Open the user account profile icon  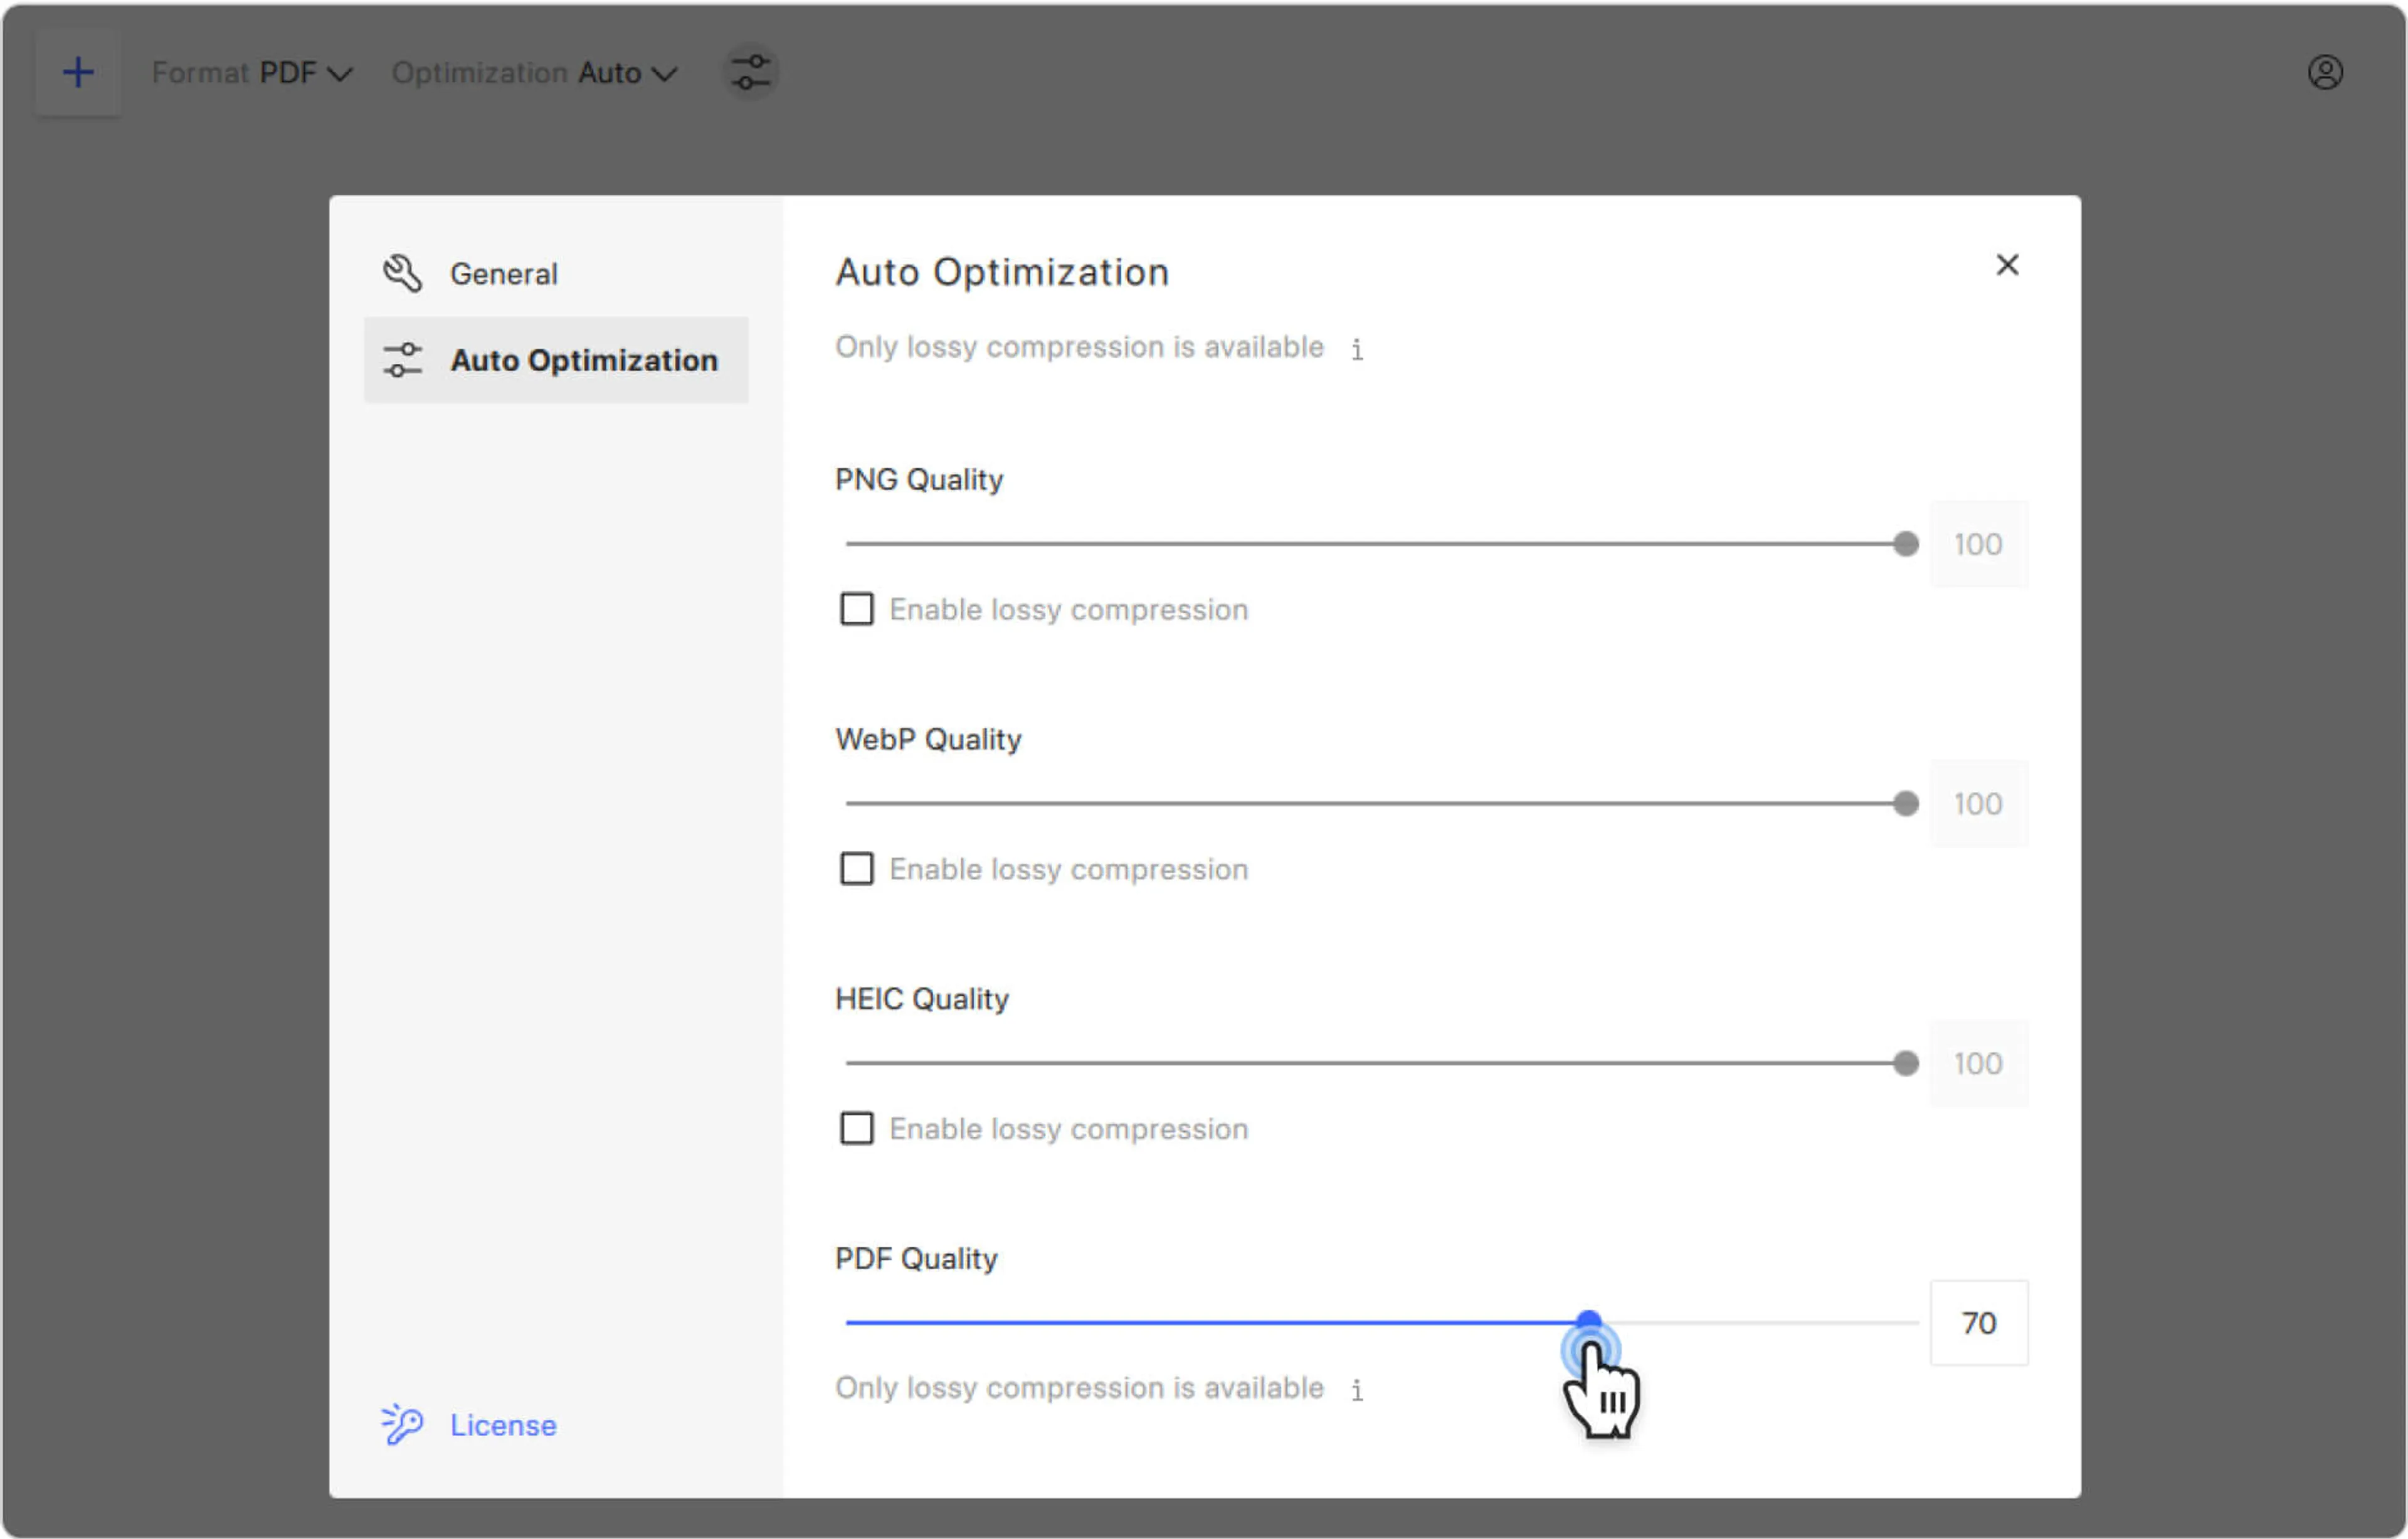(x=2325, y=72)
